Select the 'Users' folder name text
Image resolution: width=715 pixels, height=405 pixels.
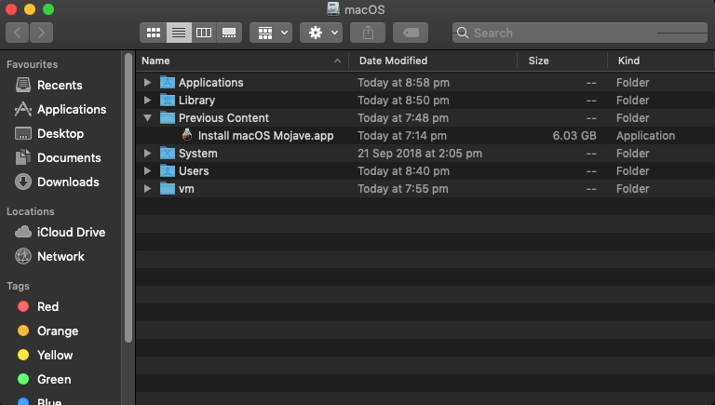point(194,171)
